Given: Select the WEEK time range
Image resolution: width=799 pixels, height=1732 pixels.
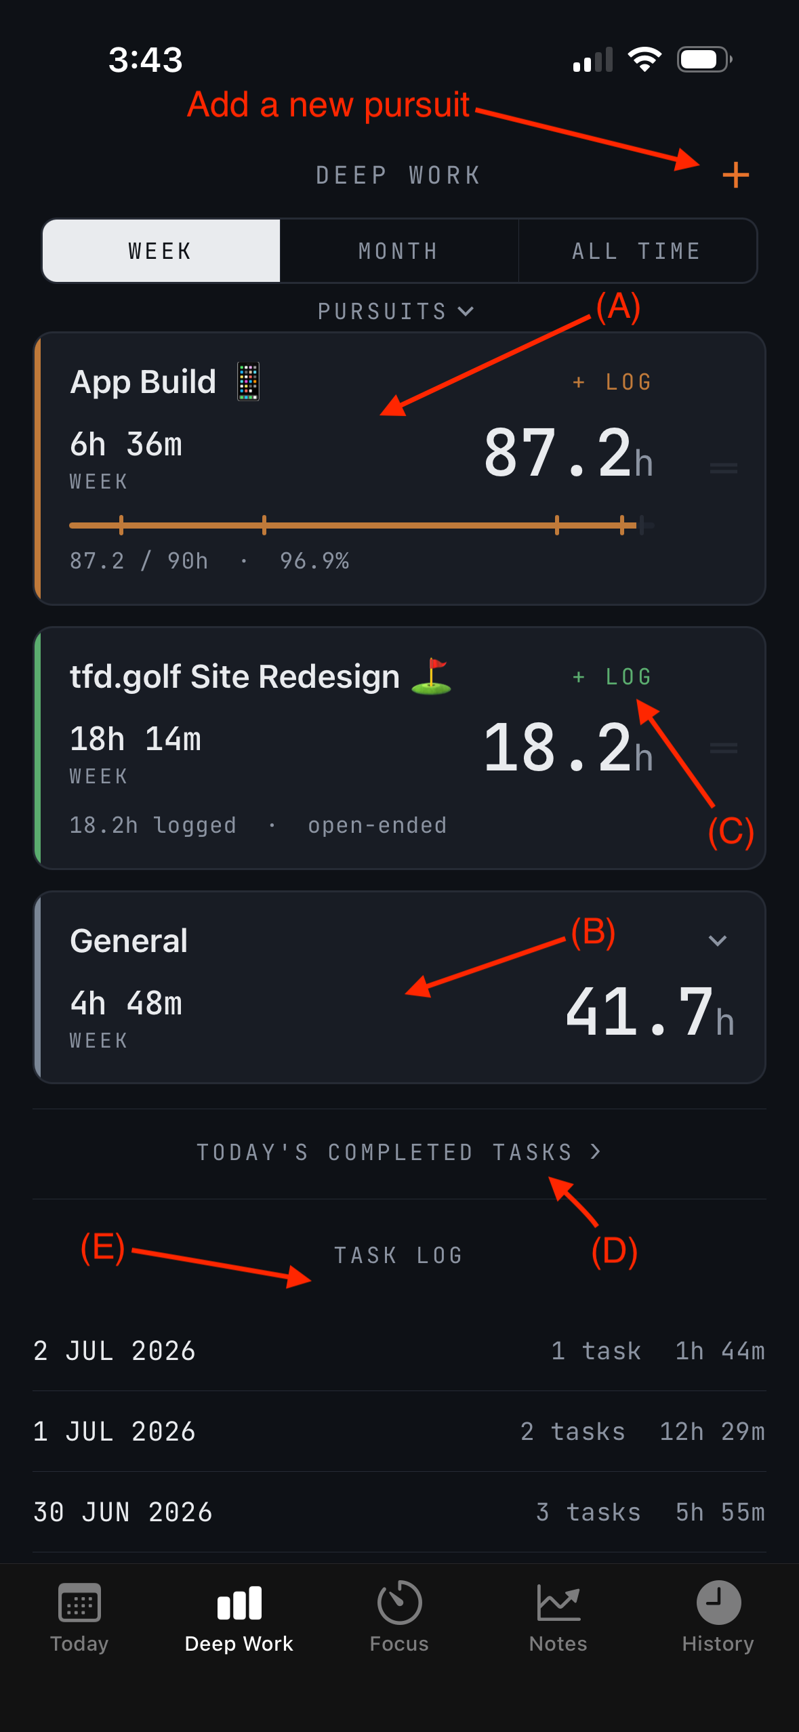Looking at the screenshot, I should [x=161, y=251].
